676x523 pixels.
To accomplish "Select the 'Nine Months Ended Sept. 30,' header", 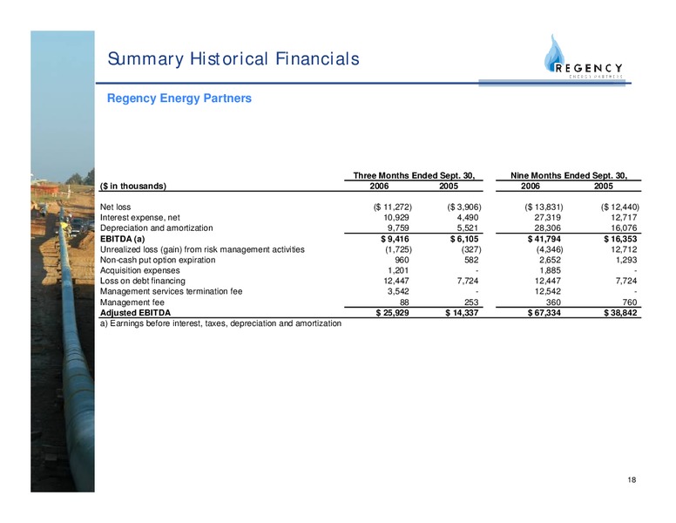I will 569,175.
